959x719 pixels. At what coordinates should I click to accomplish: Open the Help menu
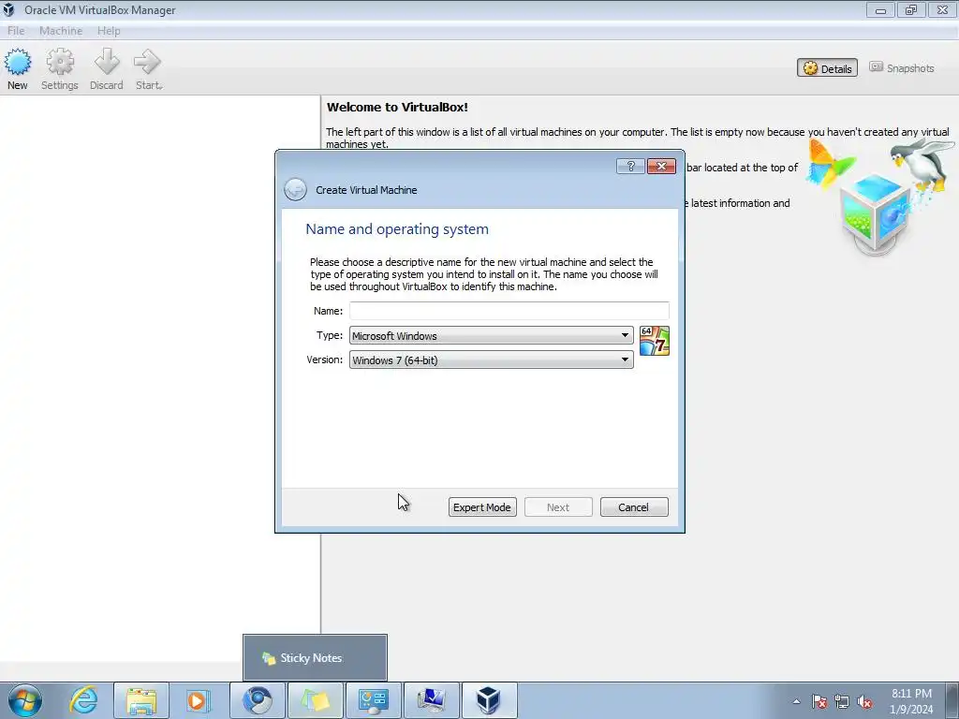[109, 31]
